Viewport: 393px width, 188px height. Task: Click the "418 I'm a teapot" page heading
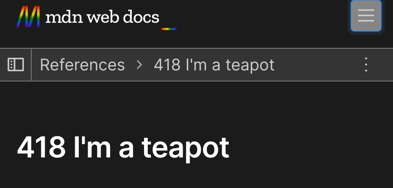coord(123,148)
